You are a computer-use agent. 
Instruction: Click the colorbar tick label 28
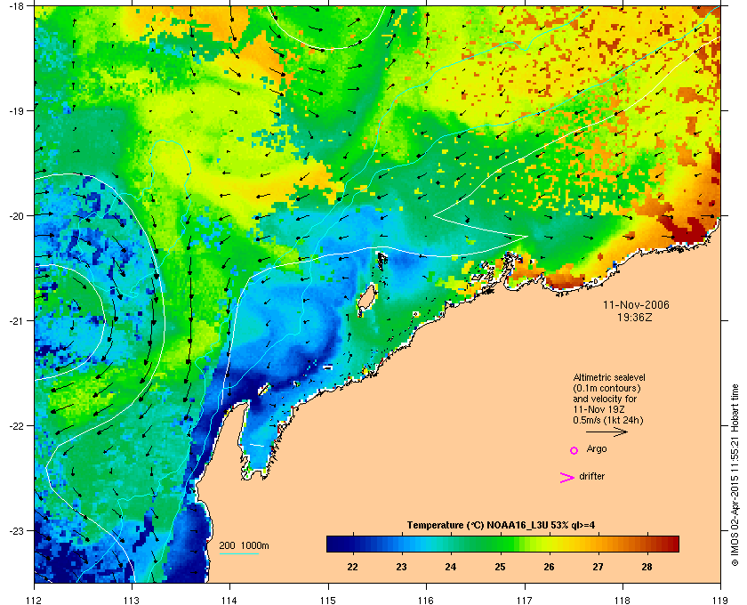647,567
